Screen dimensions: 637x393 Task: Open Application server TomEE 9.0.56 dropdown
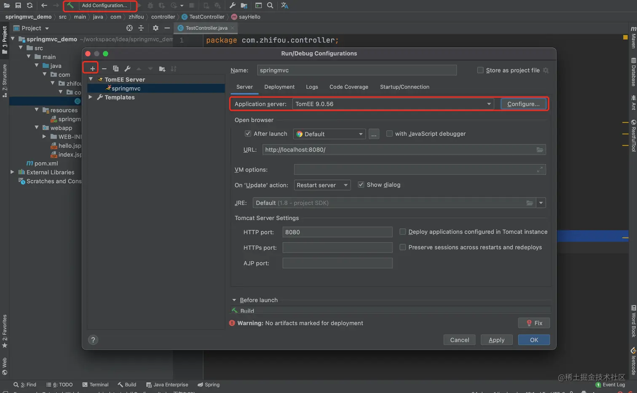point(393,104)
